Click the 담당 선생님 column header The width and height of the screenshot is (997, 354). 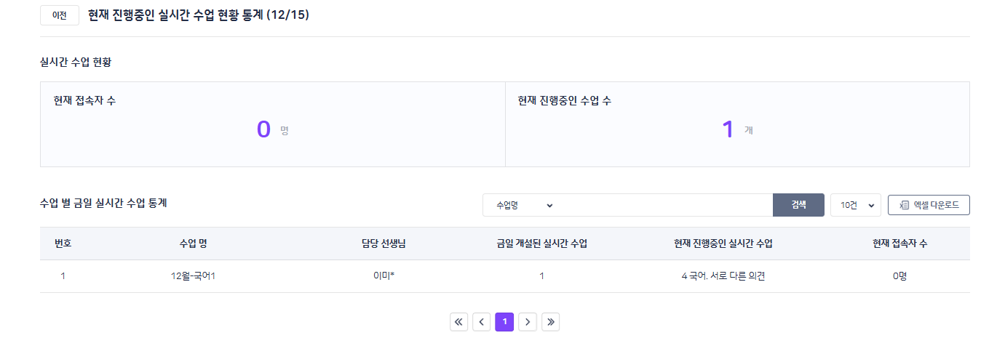(383, 244)
